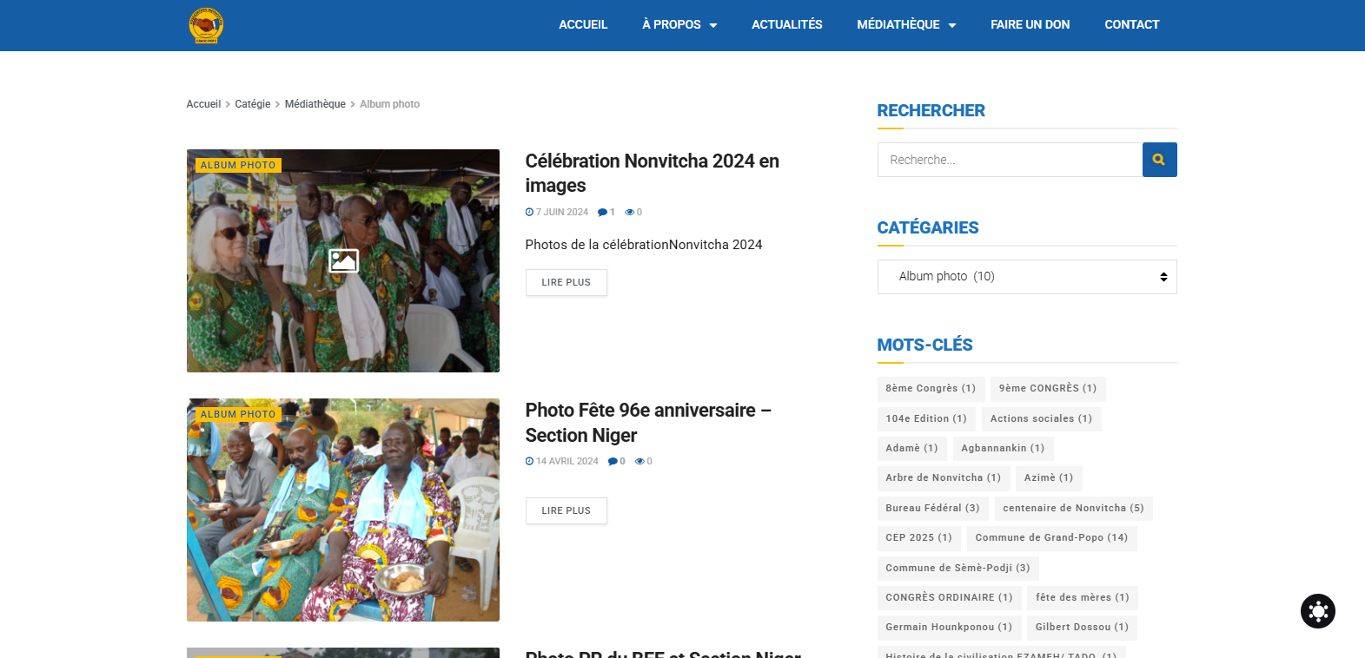The width and height of the screenshot is (1365, 658).
Task: Click Médiathèque breadcrumb link
Action: coord(315,104)
